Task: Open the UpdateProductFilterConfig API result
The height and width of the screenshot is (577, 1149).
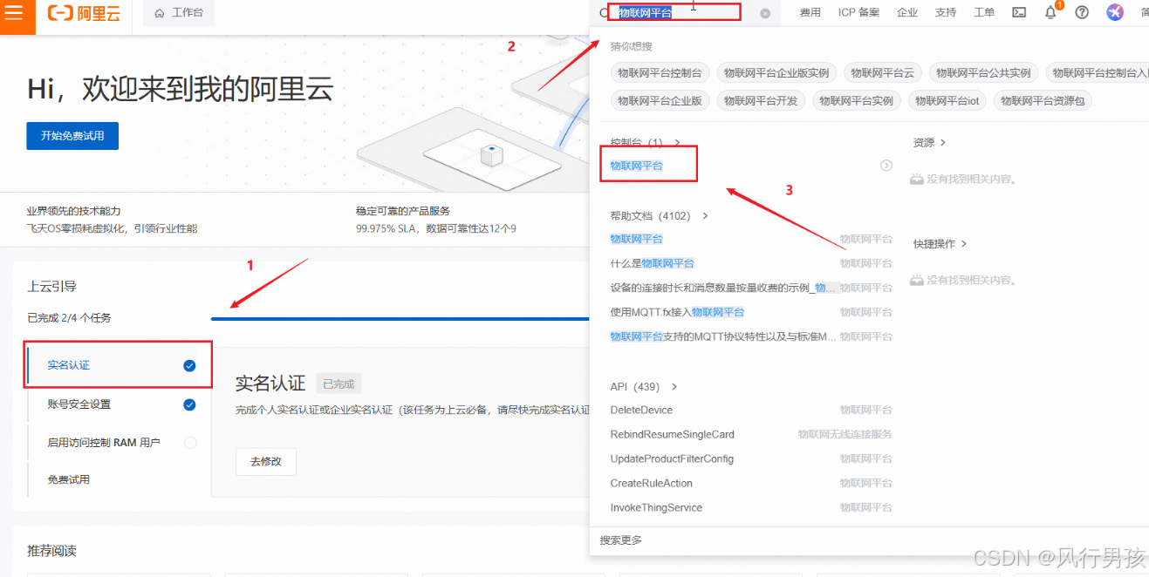Action: [672, 458]
